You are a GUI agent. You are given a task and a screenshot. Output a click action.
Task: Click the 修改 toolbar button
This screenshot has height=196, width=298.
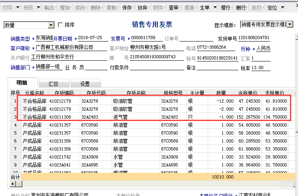pyautogui.click(x=80, y=8)
